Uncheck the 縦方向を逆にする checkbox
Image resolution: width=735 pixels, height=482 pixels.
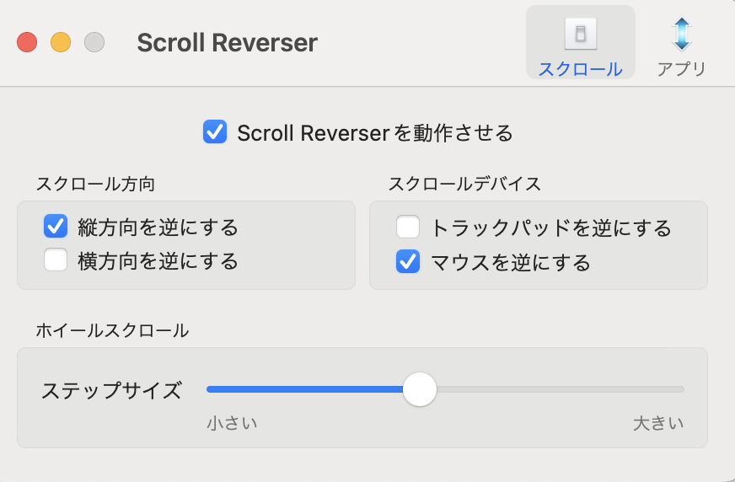pyautogui.click(x=56, y=227)
